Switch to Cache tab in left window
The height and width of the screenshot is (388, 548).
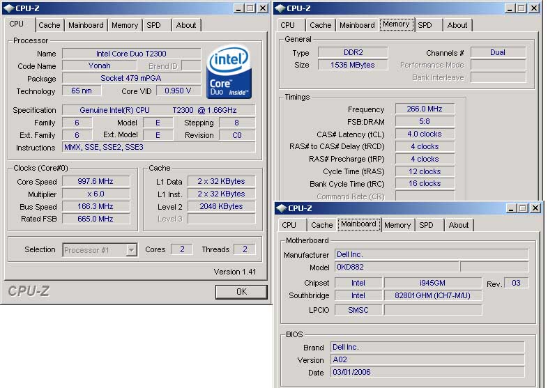(x=50, y=25)
